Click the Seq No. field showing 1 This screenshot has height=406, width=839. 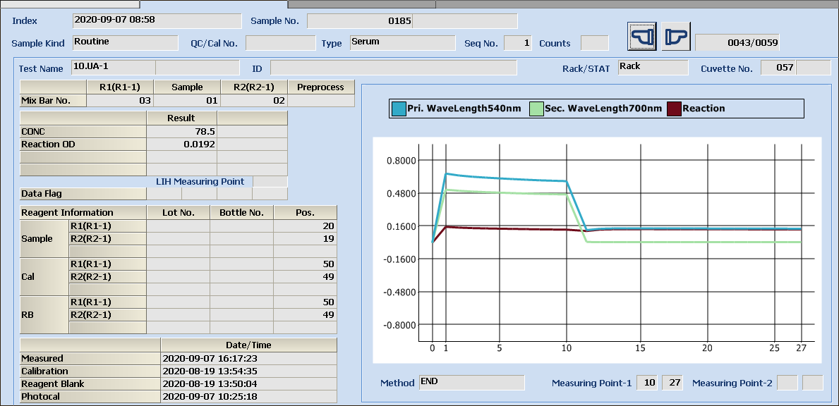click(518, 43)
